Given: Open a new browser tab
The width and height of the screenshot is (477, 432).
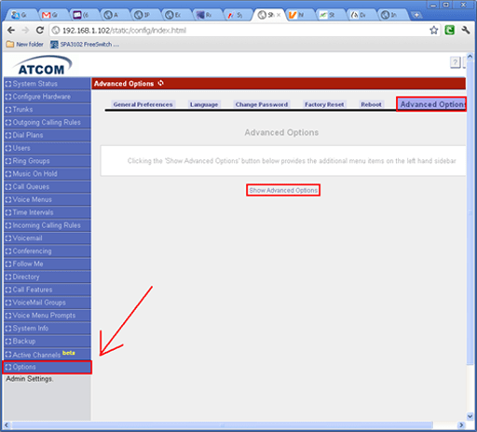Looking at the screenshot, I should point(416,15).
